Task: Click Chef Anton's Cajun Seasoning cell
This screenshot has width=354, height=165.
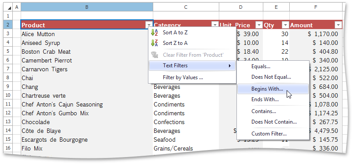Action: [87, 105]
